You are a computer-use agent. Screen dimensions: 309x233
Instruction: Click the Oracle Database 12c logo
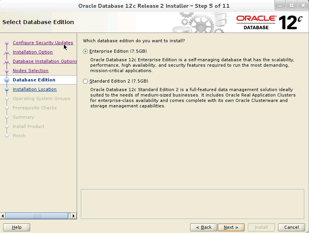click(270, 22)
